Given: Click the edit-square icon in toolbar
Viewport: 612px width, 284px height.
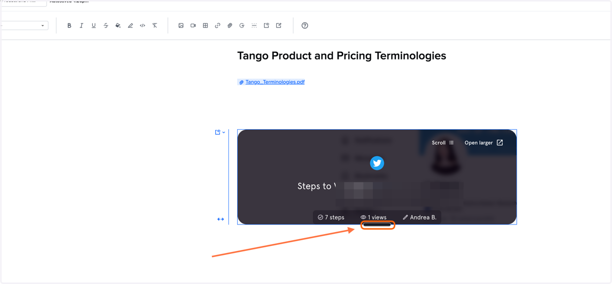Looking at the screenshot, I should [279, 25].
